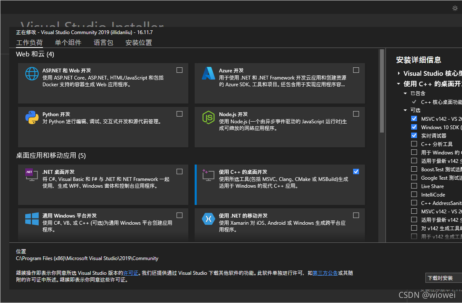Viewport: 462px width, 303px height.
Task: Click the 桌面应用和移动应用 (5) section heading
Action: [x=51, y=155]
